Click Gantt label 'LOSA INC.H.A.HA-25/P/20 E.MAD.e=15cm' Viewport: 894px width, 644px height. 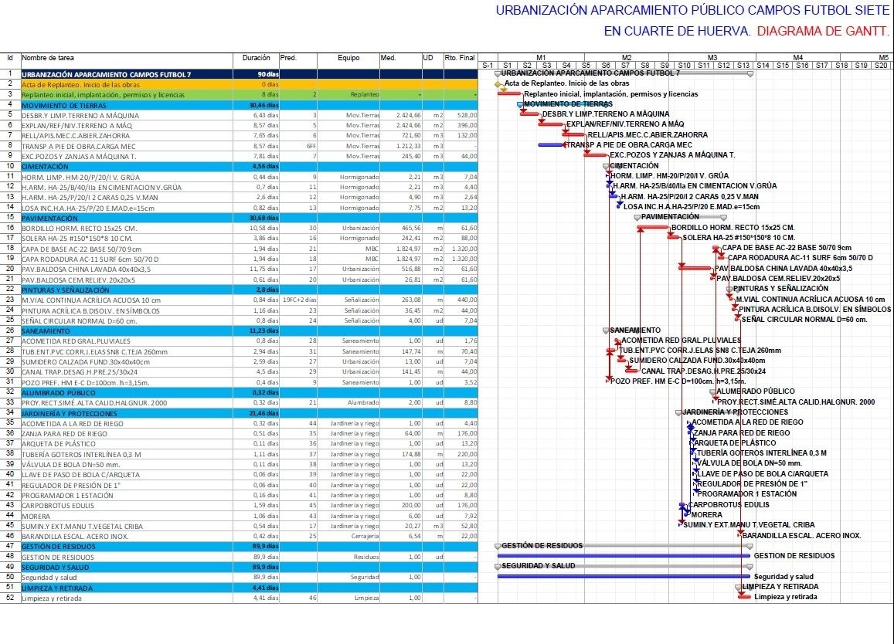pyautogui.click(x=692, y=207)
